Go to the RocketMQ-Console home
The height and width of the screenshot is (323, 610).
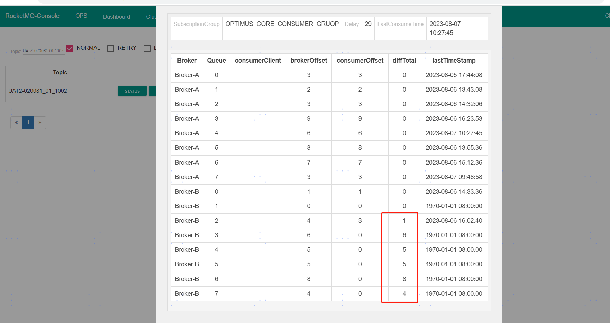[32, 16]
